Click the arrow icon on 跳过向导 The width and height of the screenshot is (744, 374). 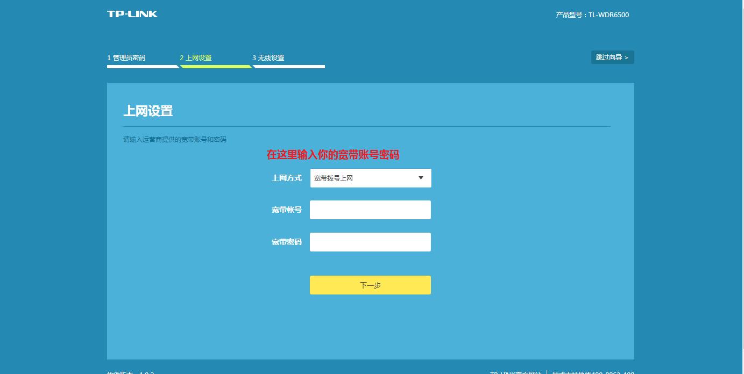tap(627, 57)
